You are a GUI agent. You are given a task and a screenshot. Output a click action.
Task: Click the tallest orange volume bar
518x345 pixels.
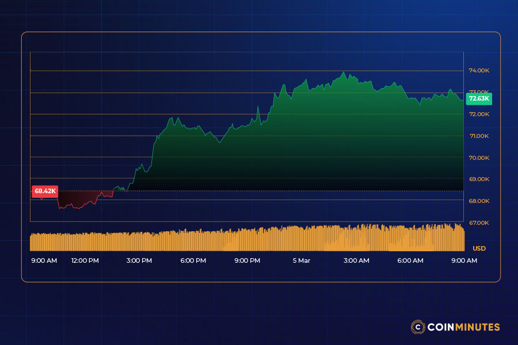[x=369, y=233]
